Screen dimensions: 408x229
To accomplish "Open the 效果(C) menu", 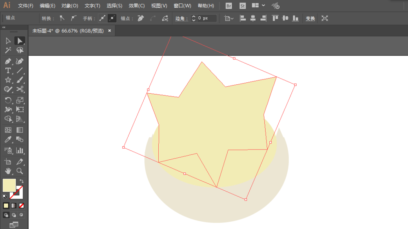I will click(137, 6).
